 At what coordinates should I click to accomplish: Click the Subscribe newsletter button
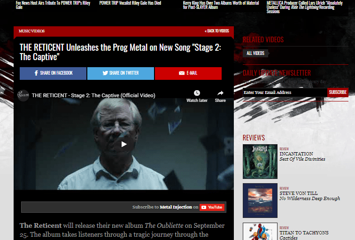tap(338, 93)
